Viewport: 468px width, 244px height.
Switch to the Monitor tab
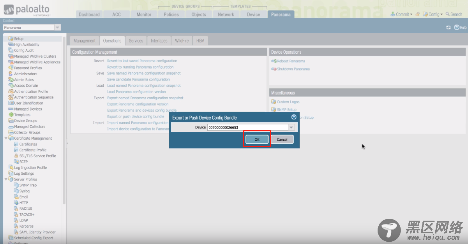[144, 14]
